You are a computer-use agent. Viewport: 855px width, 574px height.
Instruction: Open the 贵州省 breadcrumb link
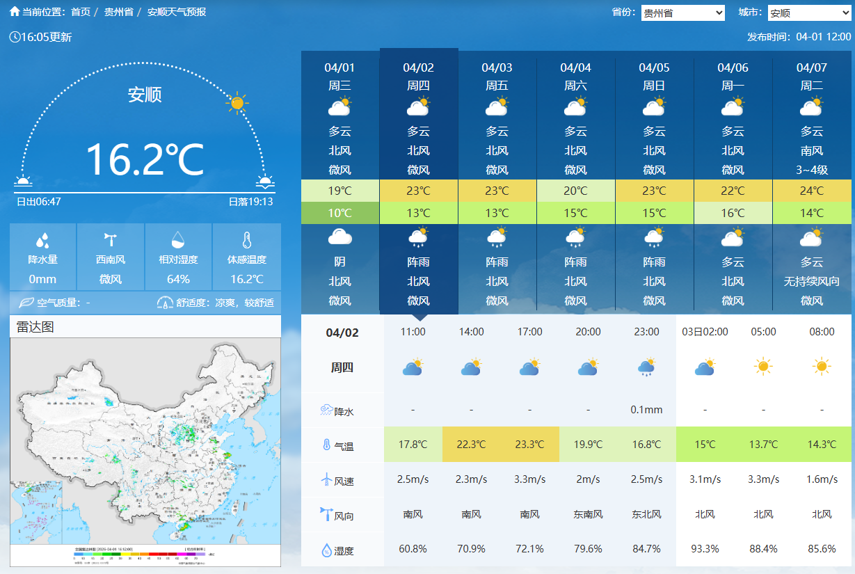pyautogui.click(x=118, y=12)
